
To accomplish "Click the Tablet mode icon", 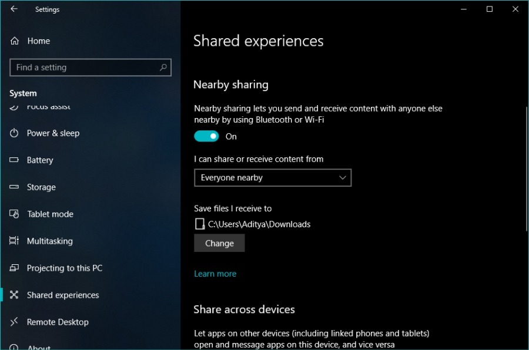I will [x=15, y=214].
